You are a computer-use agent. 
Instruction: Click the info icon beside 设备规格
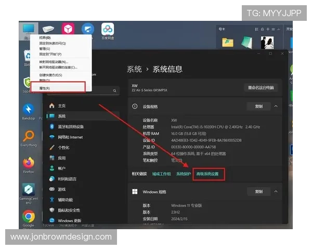point(135,106)
